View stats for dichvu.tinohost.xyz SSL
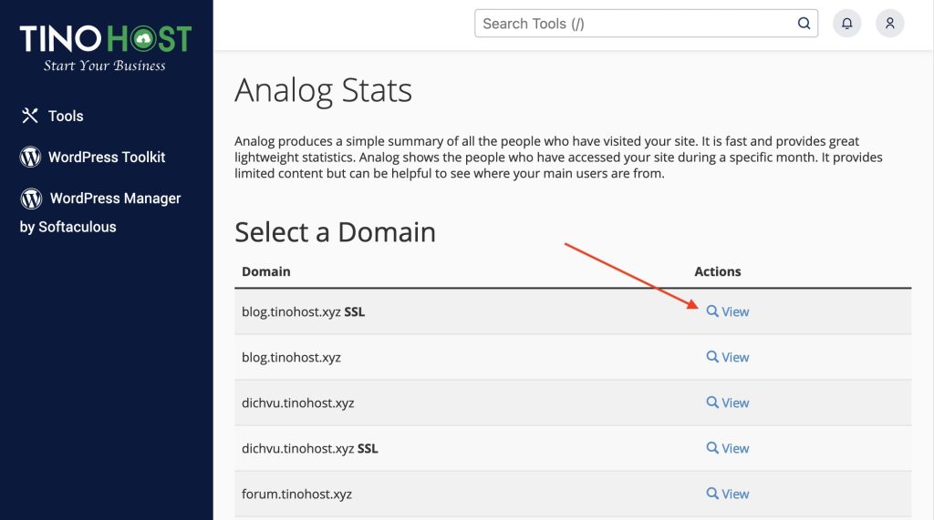This screenshot has height=520, width=934. click(x=727, y=448)
